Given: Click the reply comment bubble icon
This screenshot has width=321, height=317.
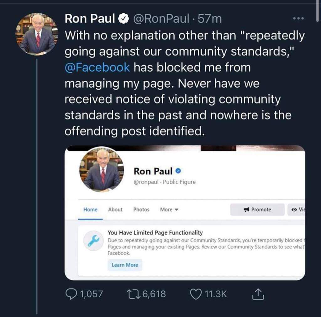Looking at the screenshot, I should 71,294.
